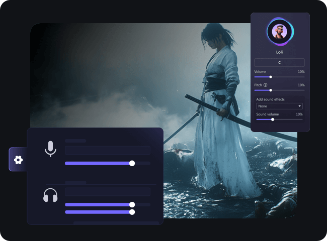This screenshot has height=241, width=327.
Task: Click the Sound volume slider handle
Action: [273, 119]
